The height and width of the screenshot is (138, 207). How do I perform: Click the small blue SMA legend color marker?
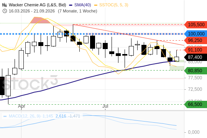[71, 5]
